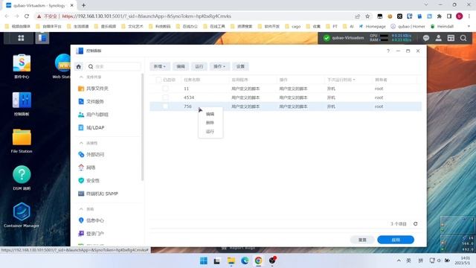The height and width of the screenshot is (268, 476).
Task: Open the 新增 dropdown button
Action: point(160,66)
